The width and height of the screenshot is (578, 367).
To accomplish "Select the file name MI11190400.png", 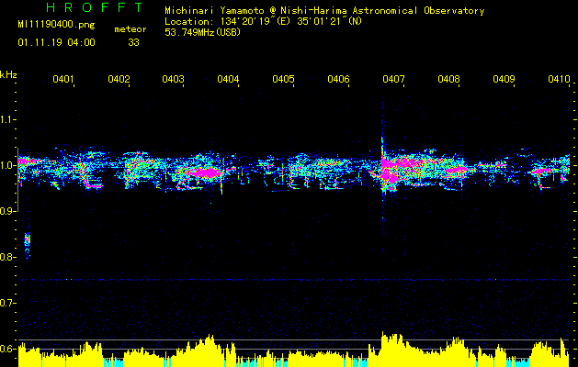I will coord(56,25).
